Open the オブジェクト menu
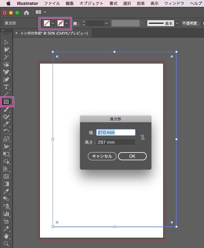 pyautogui.click(x=91, y=3)
